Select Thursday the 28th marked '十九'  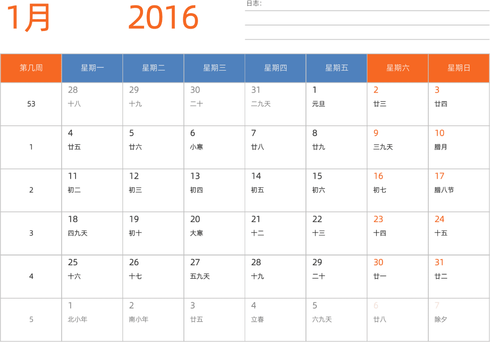pos(276,277)
